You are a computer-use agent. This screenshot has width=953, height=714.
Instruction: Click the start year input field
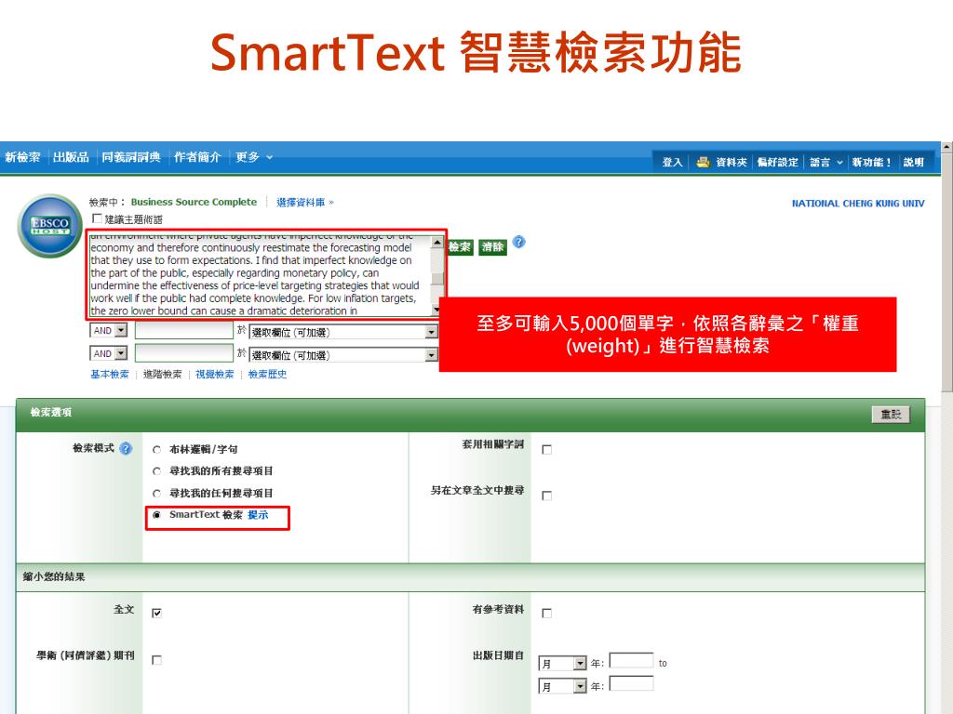[632, 661]
